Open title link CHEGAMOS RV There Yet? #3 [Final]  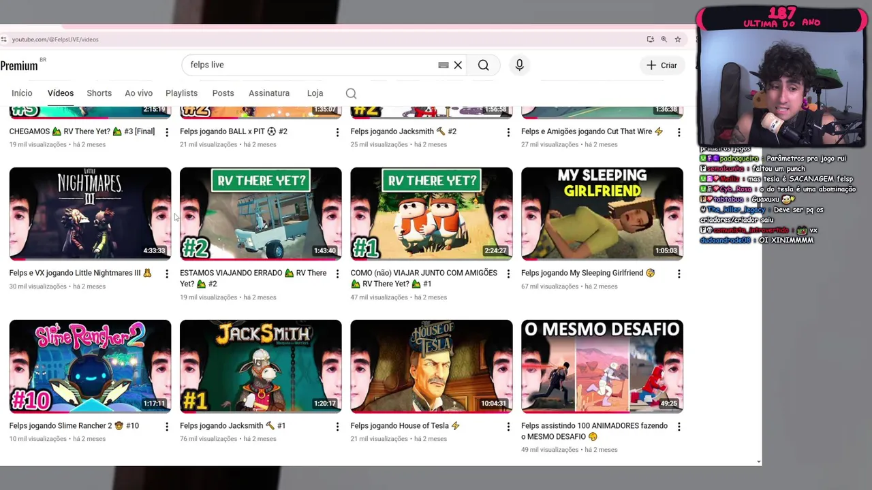[82, 131]
